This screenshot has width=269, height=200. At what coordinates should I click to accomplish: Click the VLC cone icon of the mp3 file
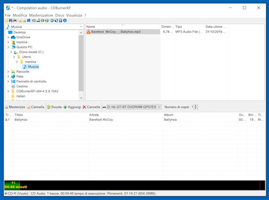tap(88, 32)
